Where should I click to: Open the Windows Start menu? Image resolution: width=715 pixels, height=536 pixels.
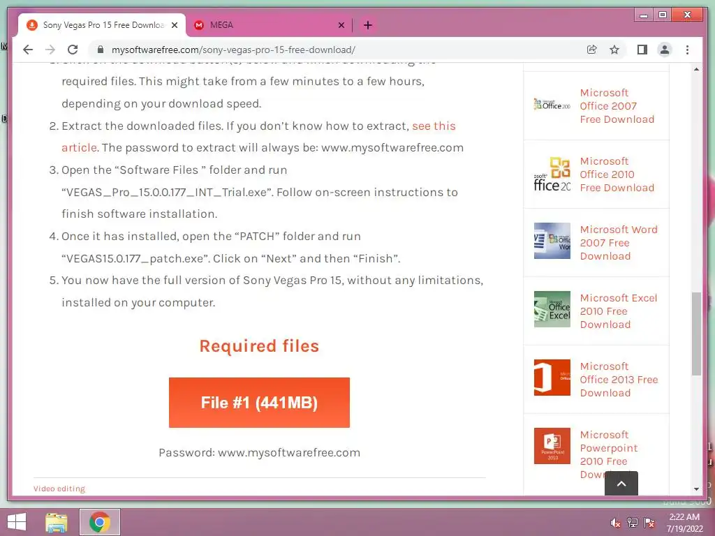17,522
